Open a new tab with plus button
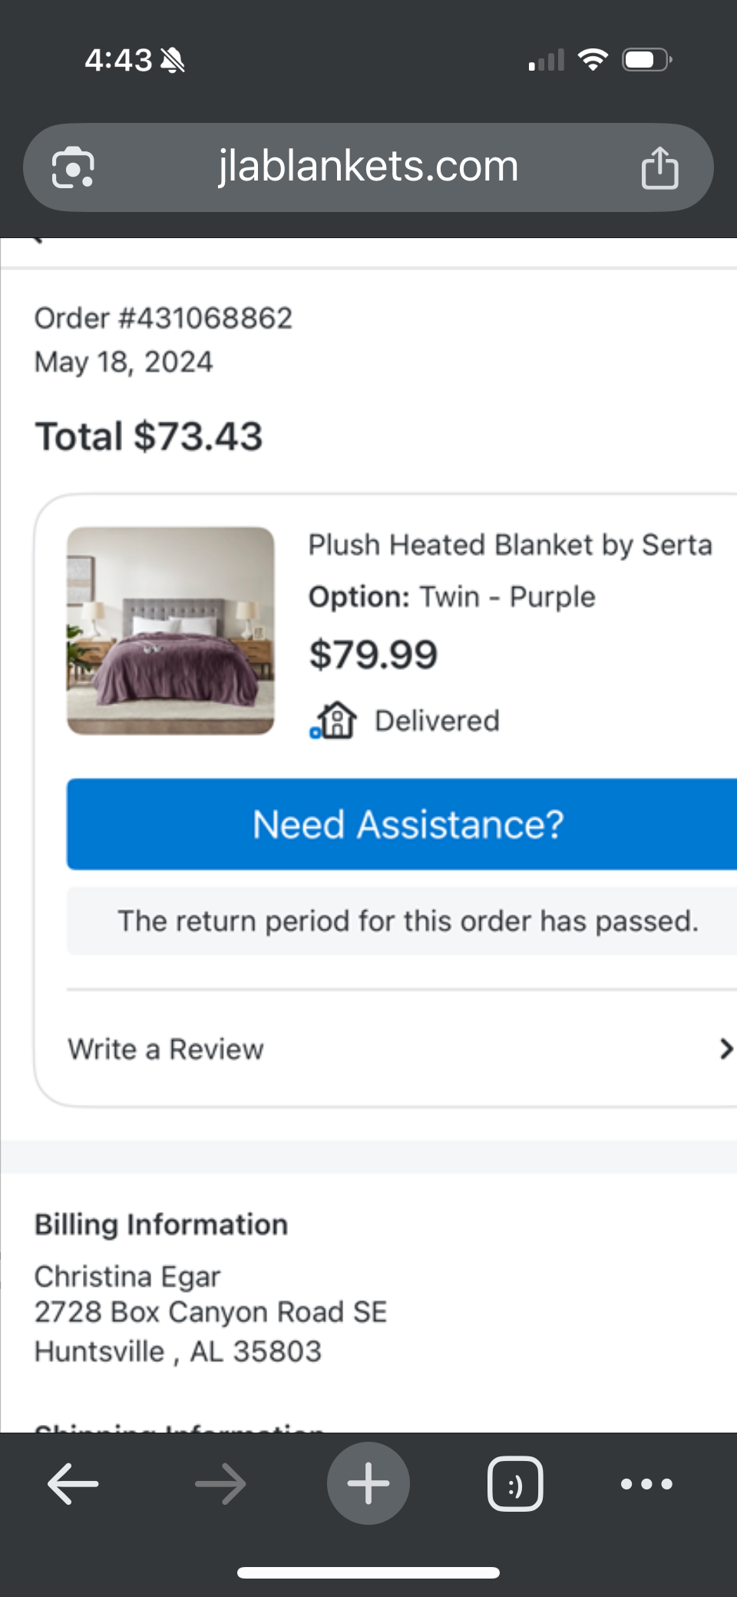This screenshot has height=1597, width=737. pos(368,1483)
